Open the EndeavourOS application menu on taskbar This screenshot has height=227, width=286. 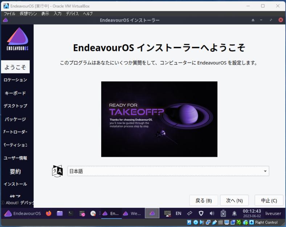tap(22, 213)
